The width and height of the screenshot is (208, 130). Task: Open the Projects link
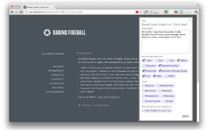[58, 75]
